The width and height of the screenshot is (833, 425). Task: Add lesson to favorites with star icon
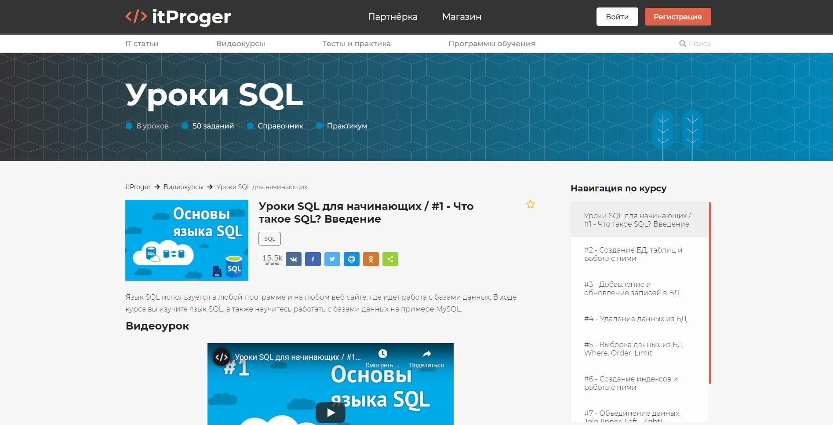531,204
